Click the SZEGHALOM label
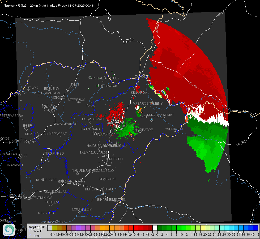Image resolution: width=260 pixels, height=239 pixels. coord(82,210)
